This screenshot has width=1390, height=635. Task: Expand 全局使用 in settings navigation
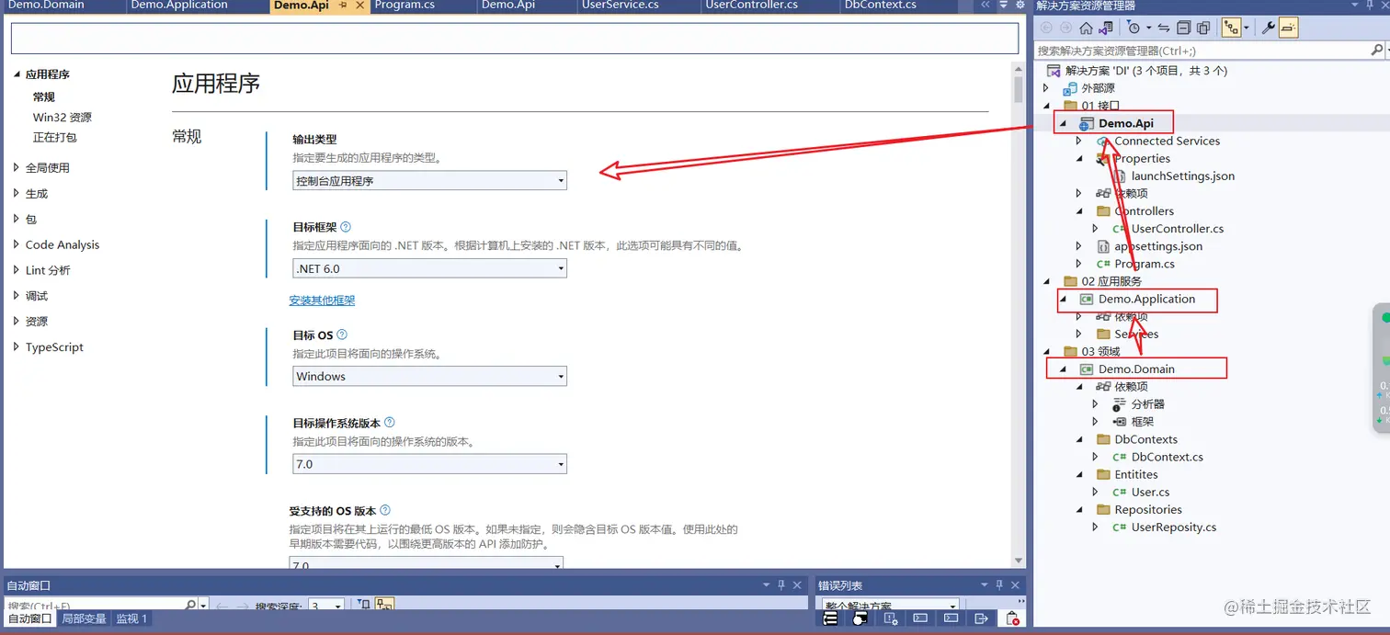tap(17, 168)
